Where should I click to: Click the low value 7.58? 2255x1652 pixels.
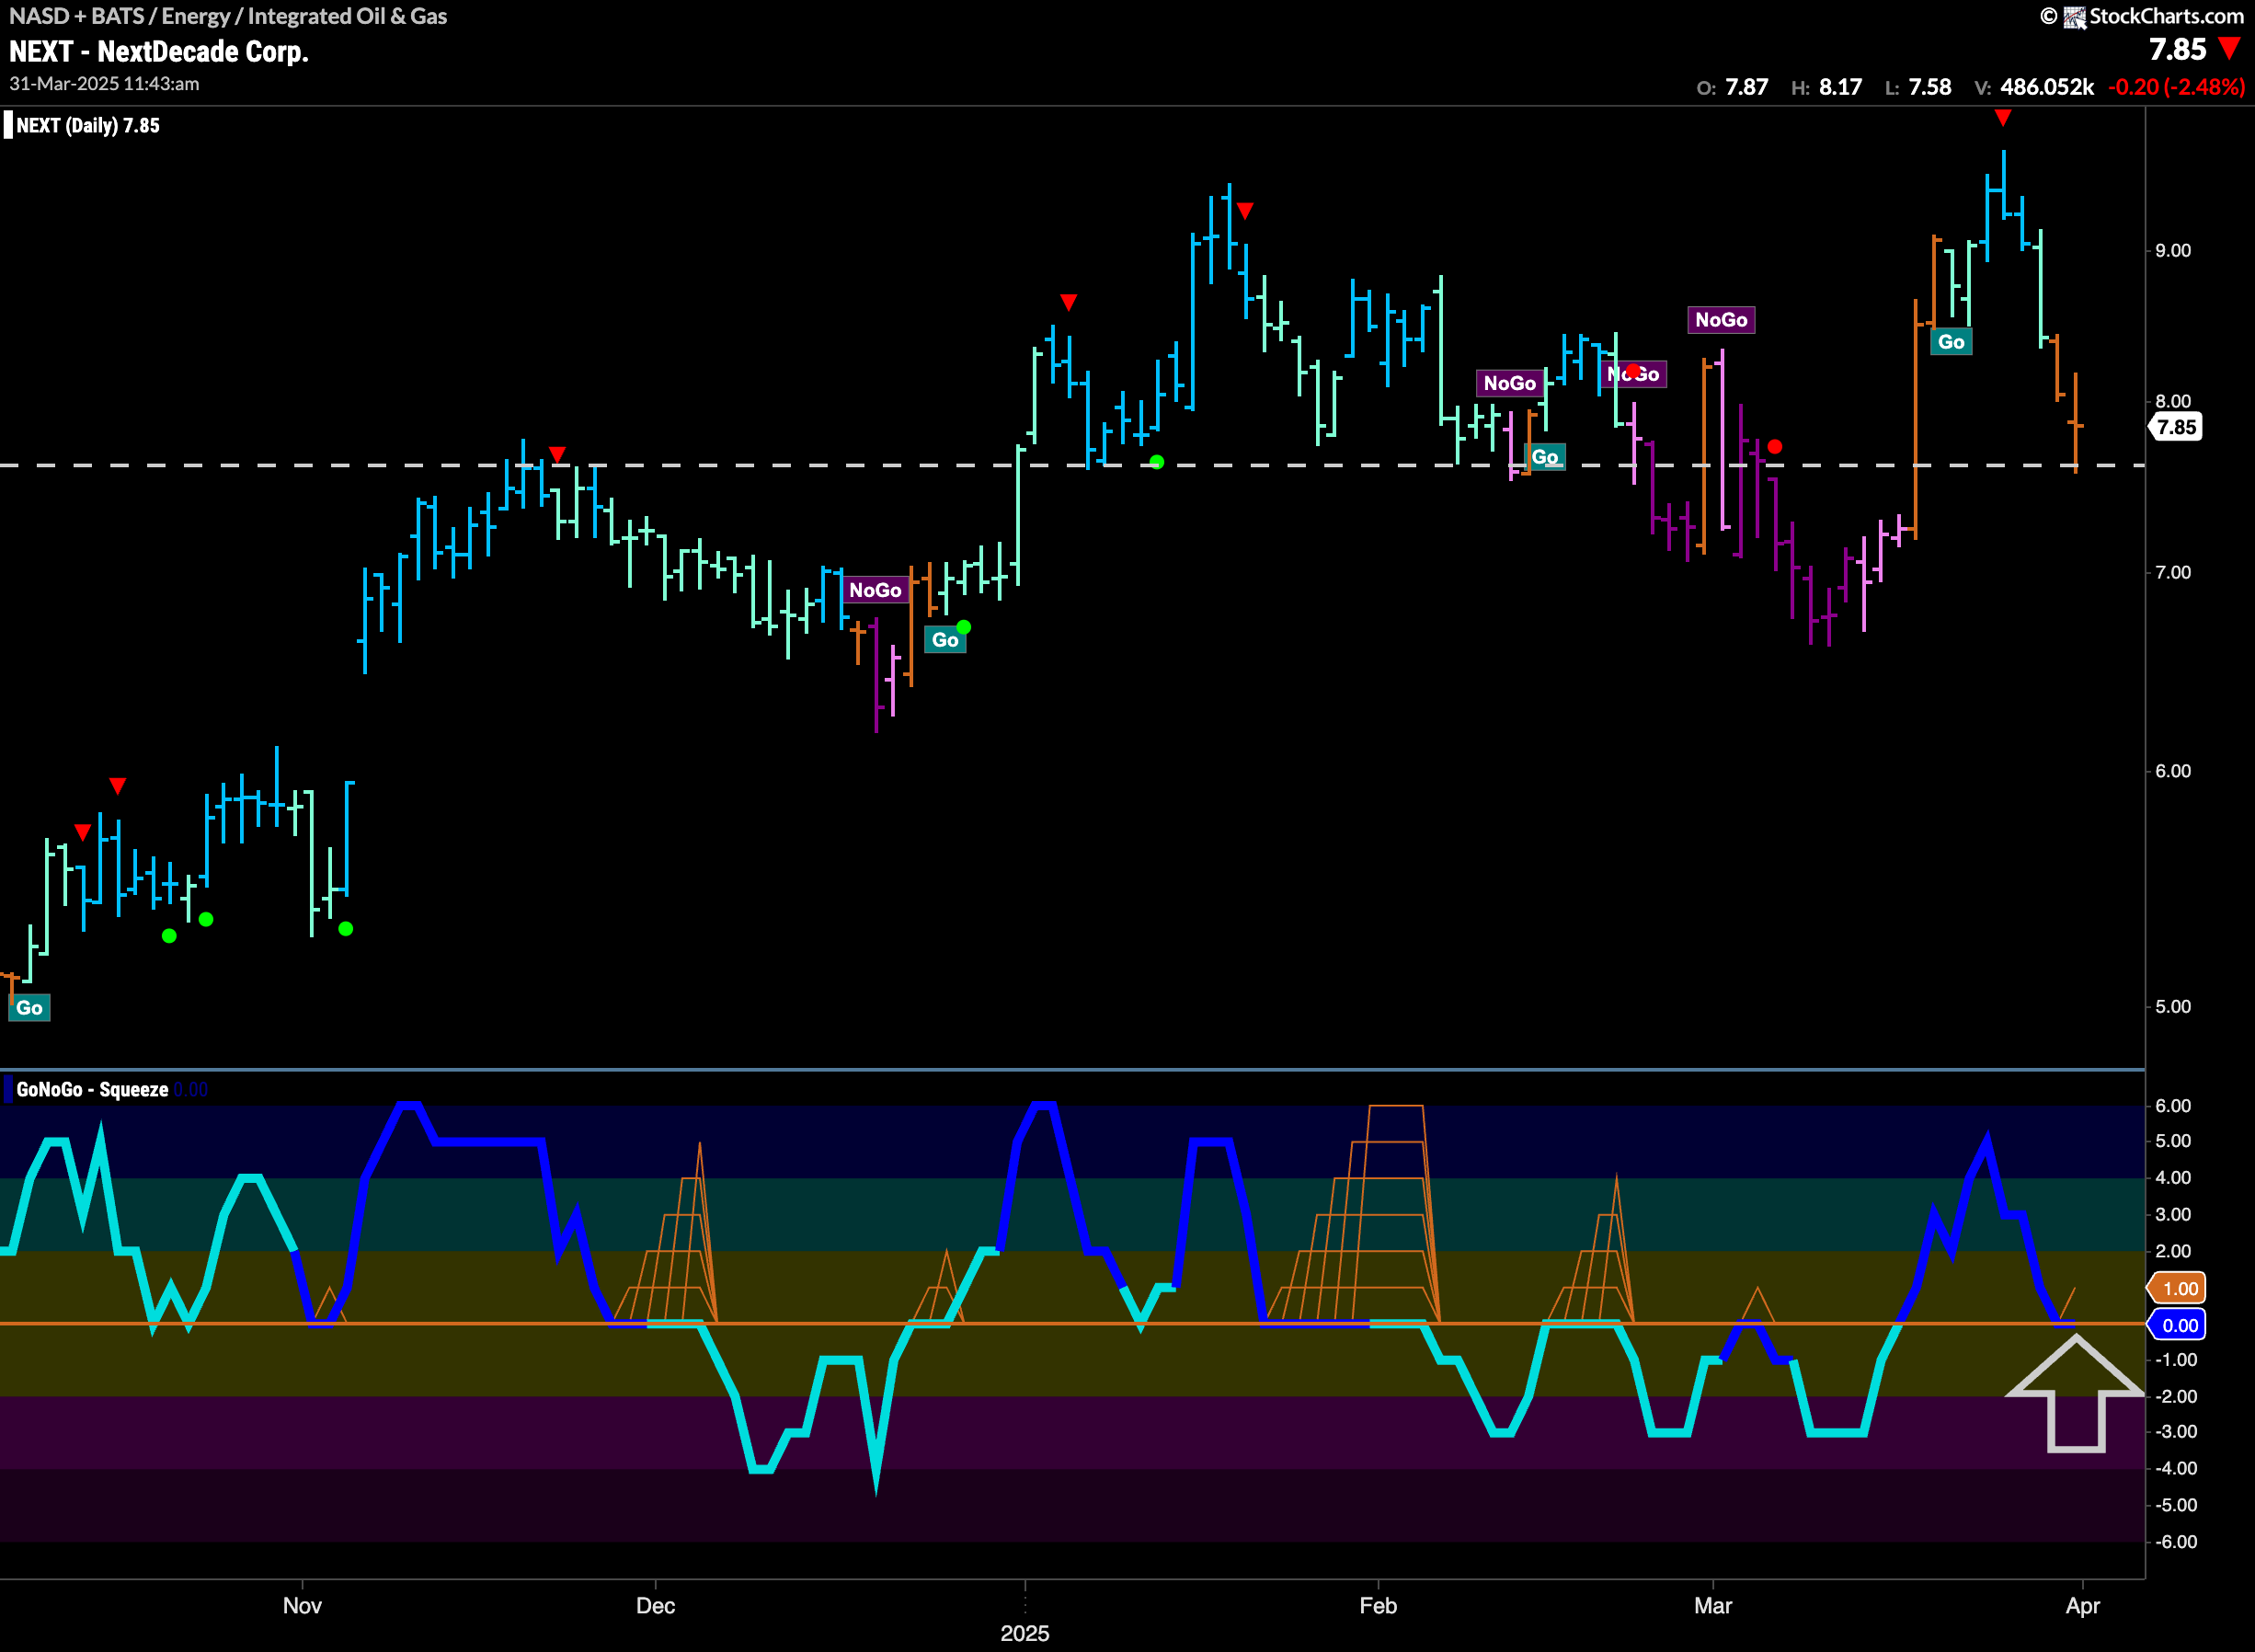coord(1929,87)
